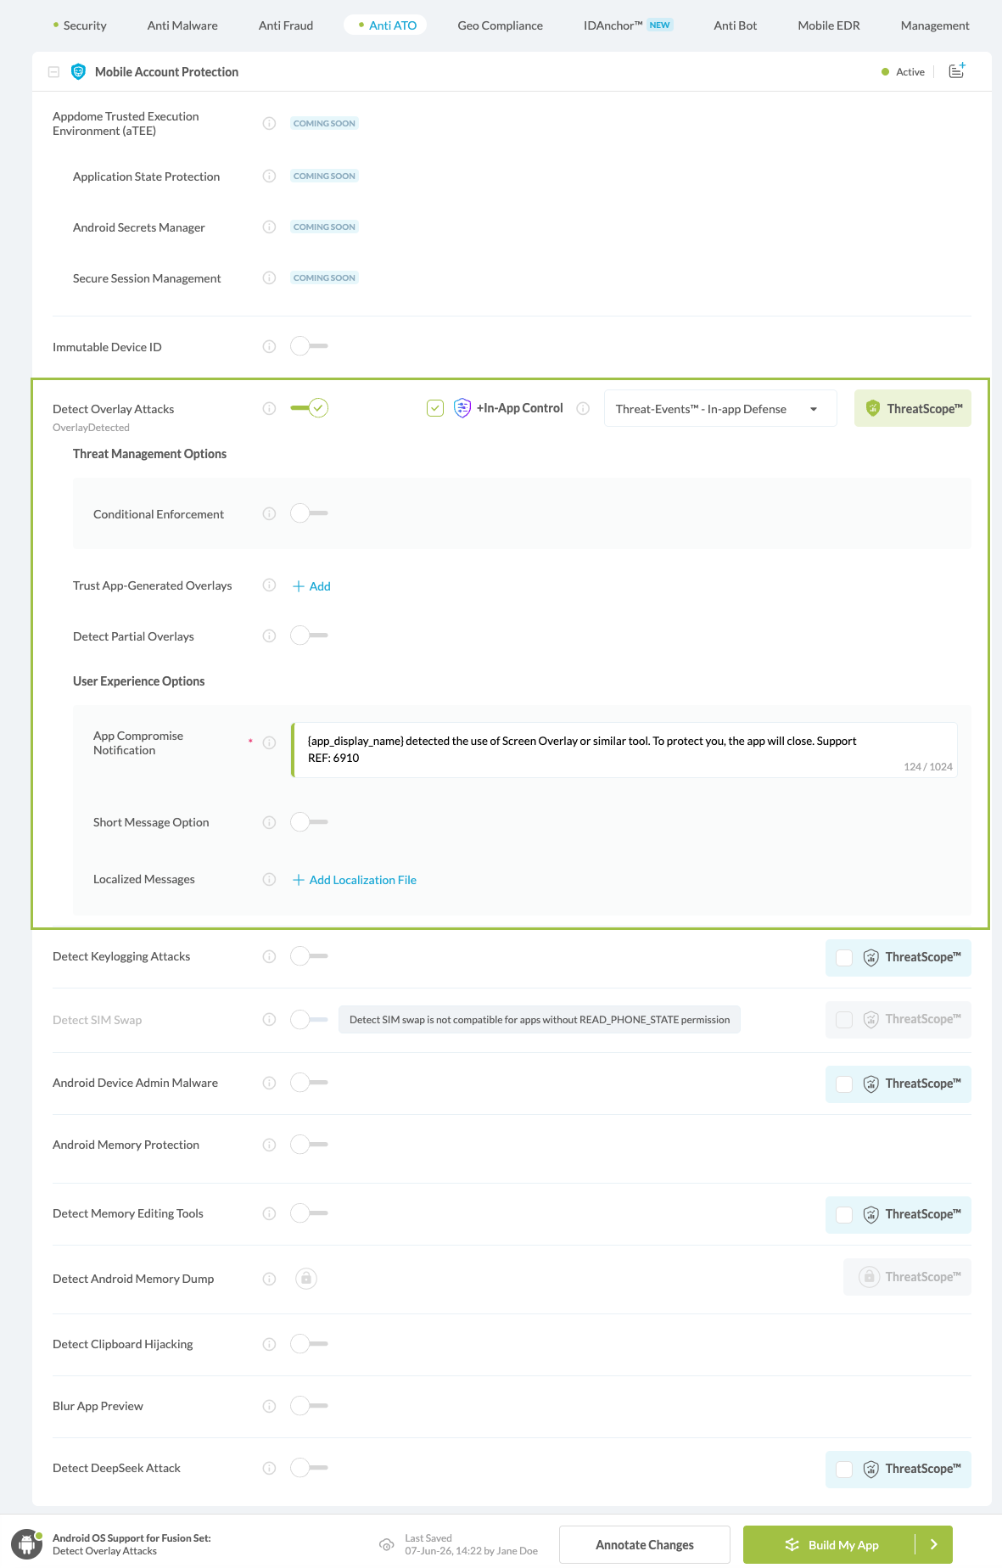The width and height of the screenshot is (1002, 1568).
Task: Show info icon next to In-App Control
Action: click(583, 409)
